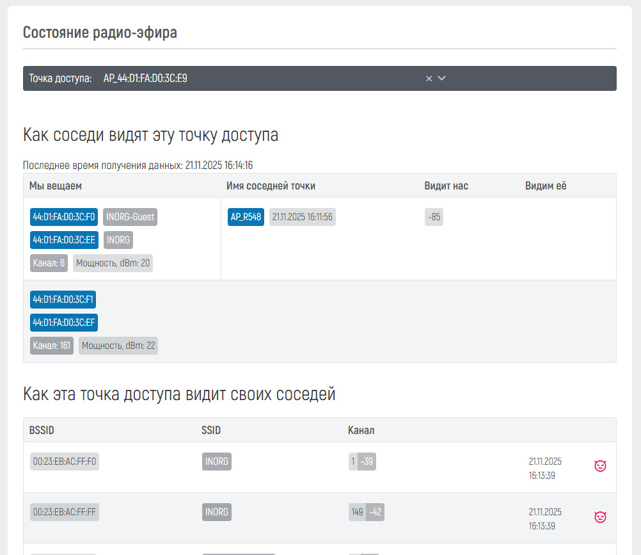Click the Мощность, dBm: 20 badge

pyautogui.click(x=113, y=263)
